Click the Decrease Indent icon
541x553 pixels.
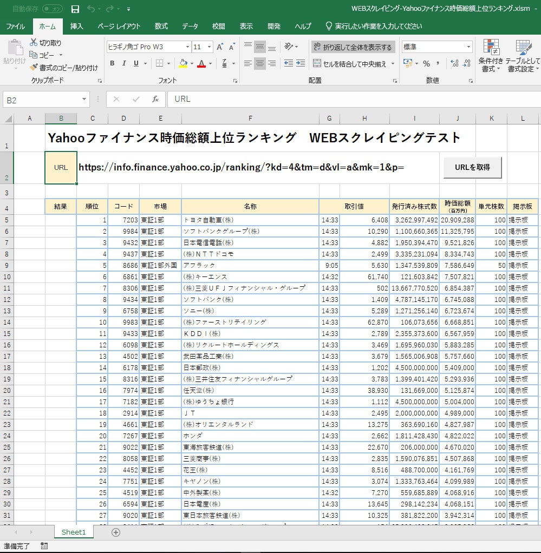[289, 63]
